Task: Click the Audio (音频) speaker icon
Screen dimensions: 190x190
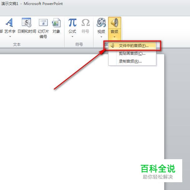Action: [114, 23]
